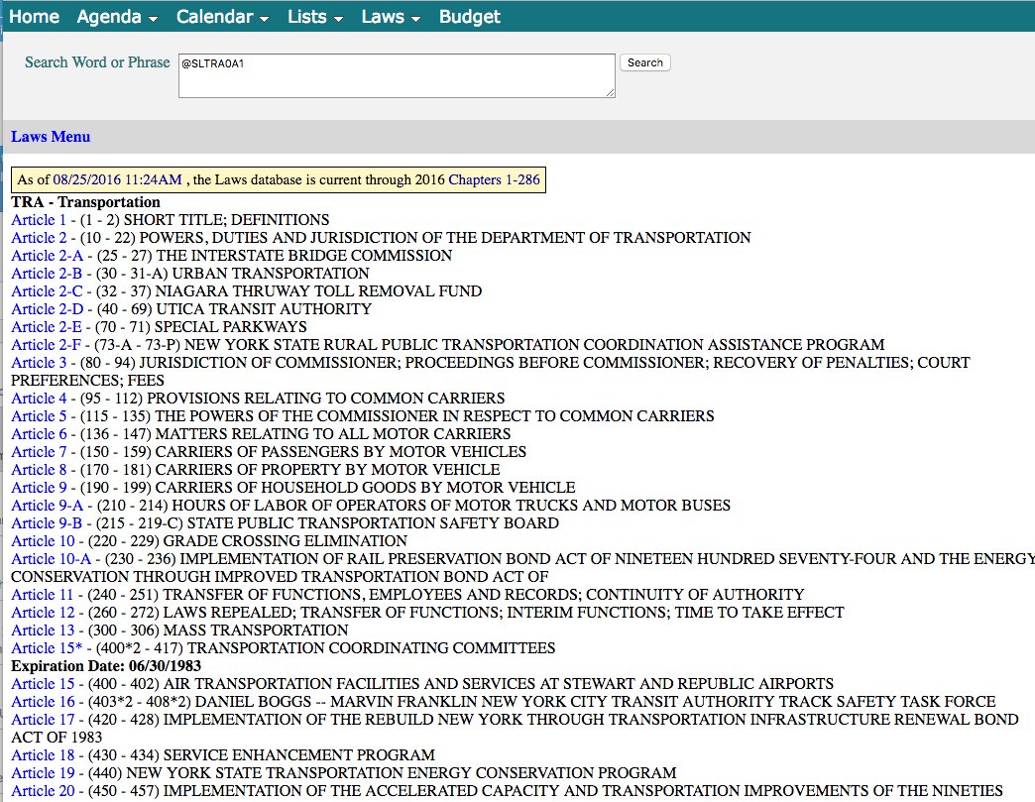
Task: Open Article 20 accelerated capacity link
Action: point(43,790)
